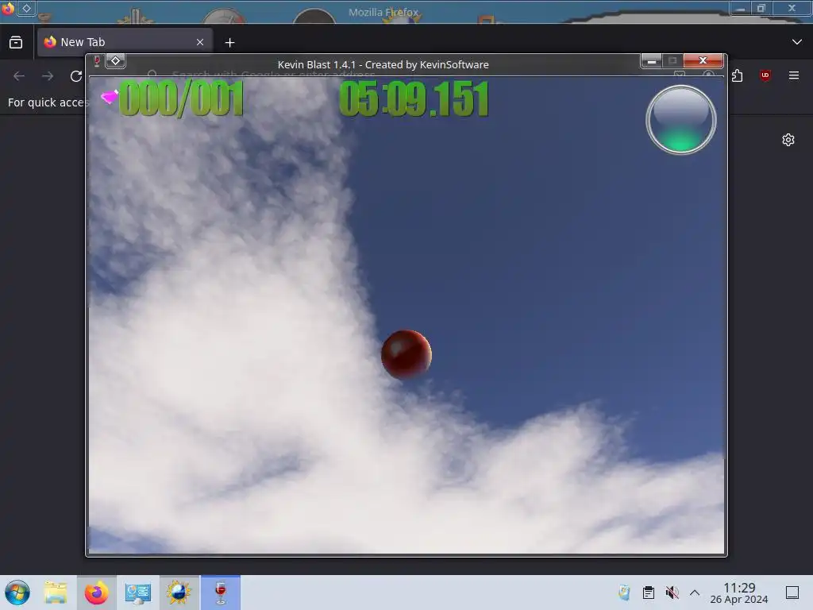Click show desktop button in tray

pyautogui.click(x=792, y=593)
